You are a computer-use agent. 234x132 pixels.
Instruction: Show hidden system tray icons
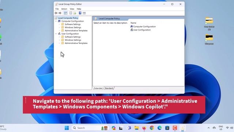[x=208, y=128]
